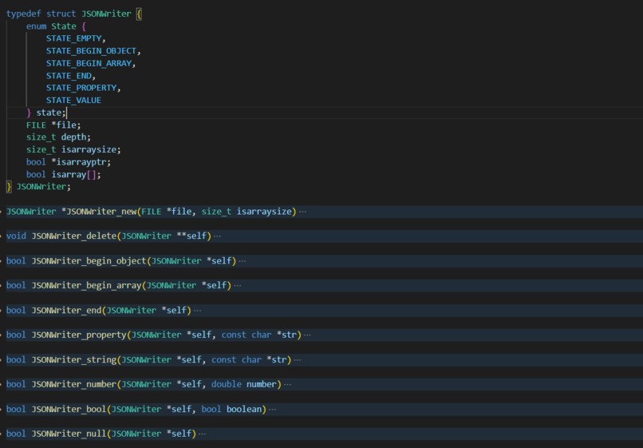Click the 'FILE' type before '*file;' member
This screenshot has height=448, width=643.
[x=36, y=125]
